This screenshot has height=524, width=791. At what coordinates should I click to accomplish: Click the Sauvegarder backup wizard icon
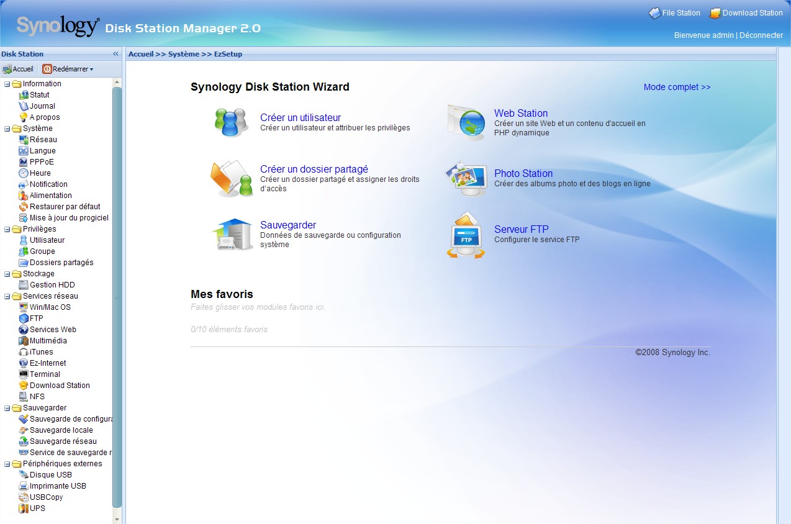pos(233,234)
